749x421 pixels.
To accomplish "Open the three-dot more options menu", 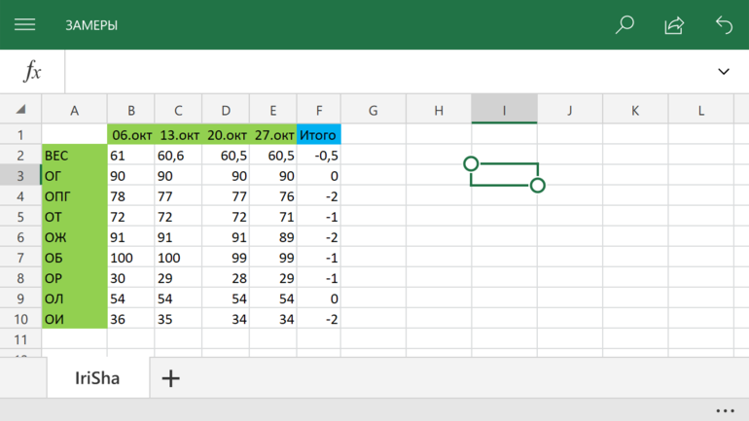I will click(x=725, y=410).
